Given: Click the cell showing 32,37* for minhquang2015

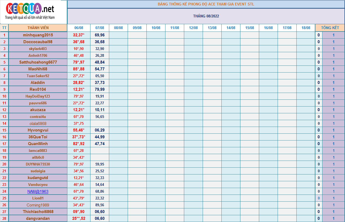Looking at the screenshot, I should tap(79, 35).
